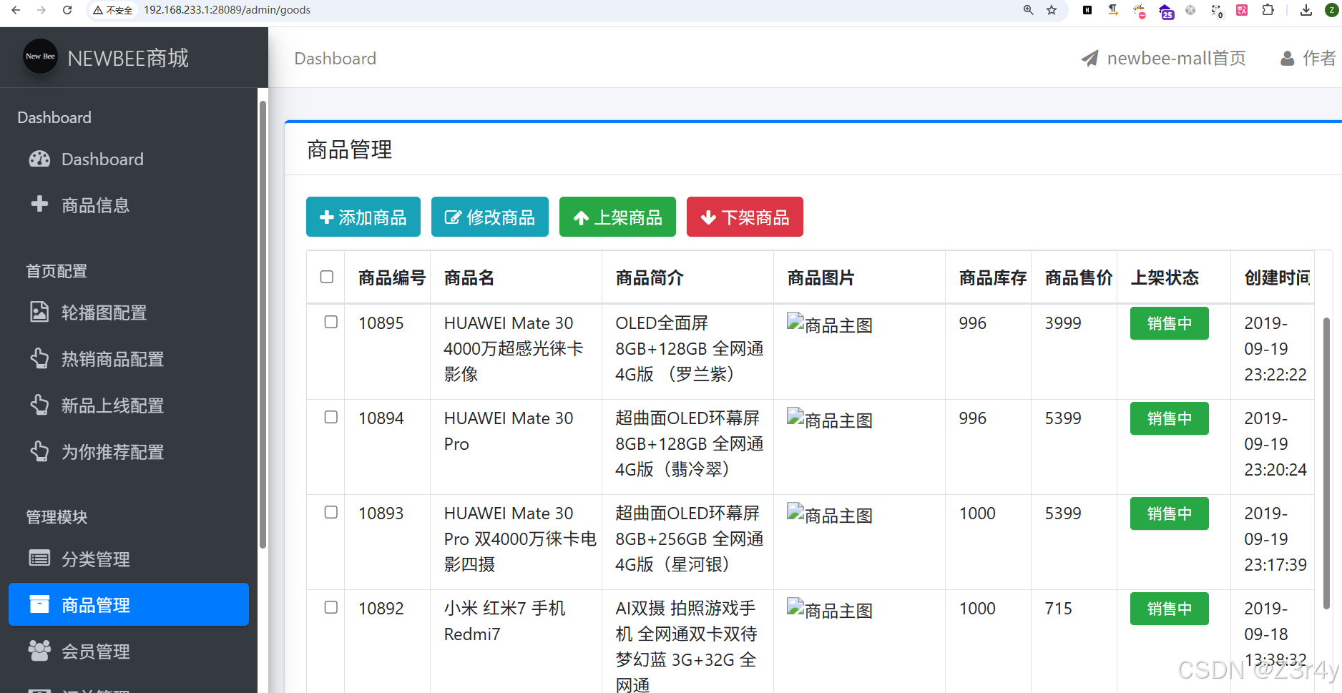Reload the page with the refresh icon

point(67,10)
